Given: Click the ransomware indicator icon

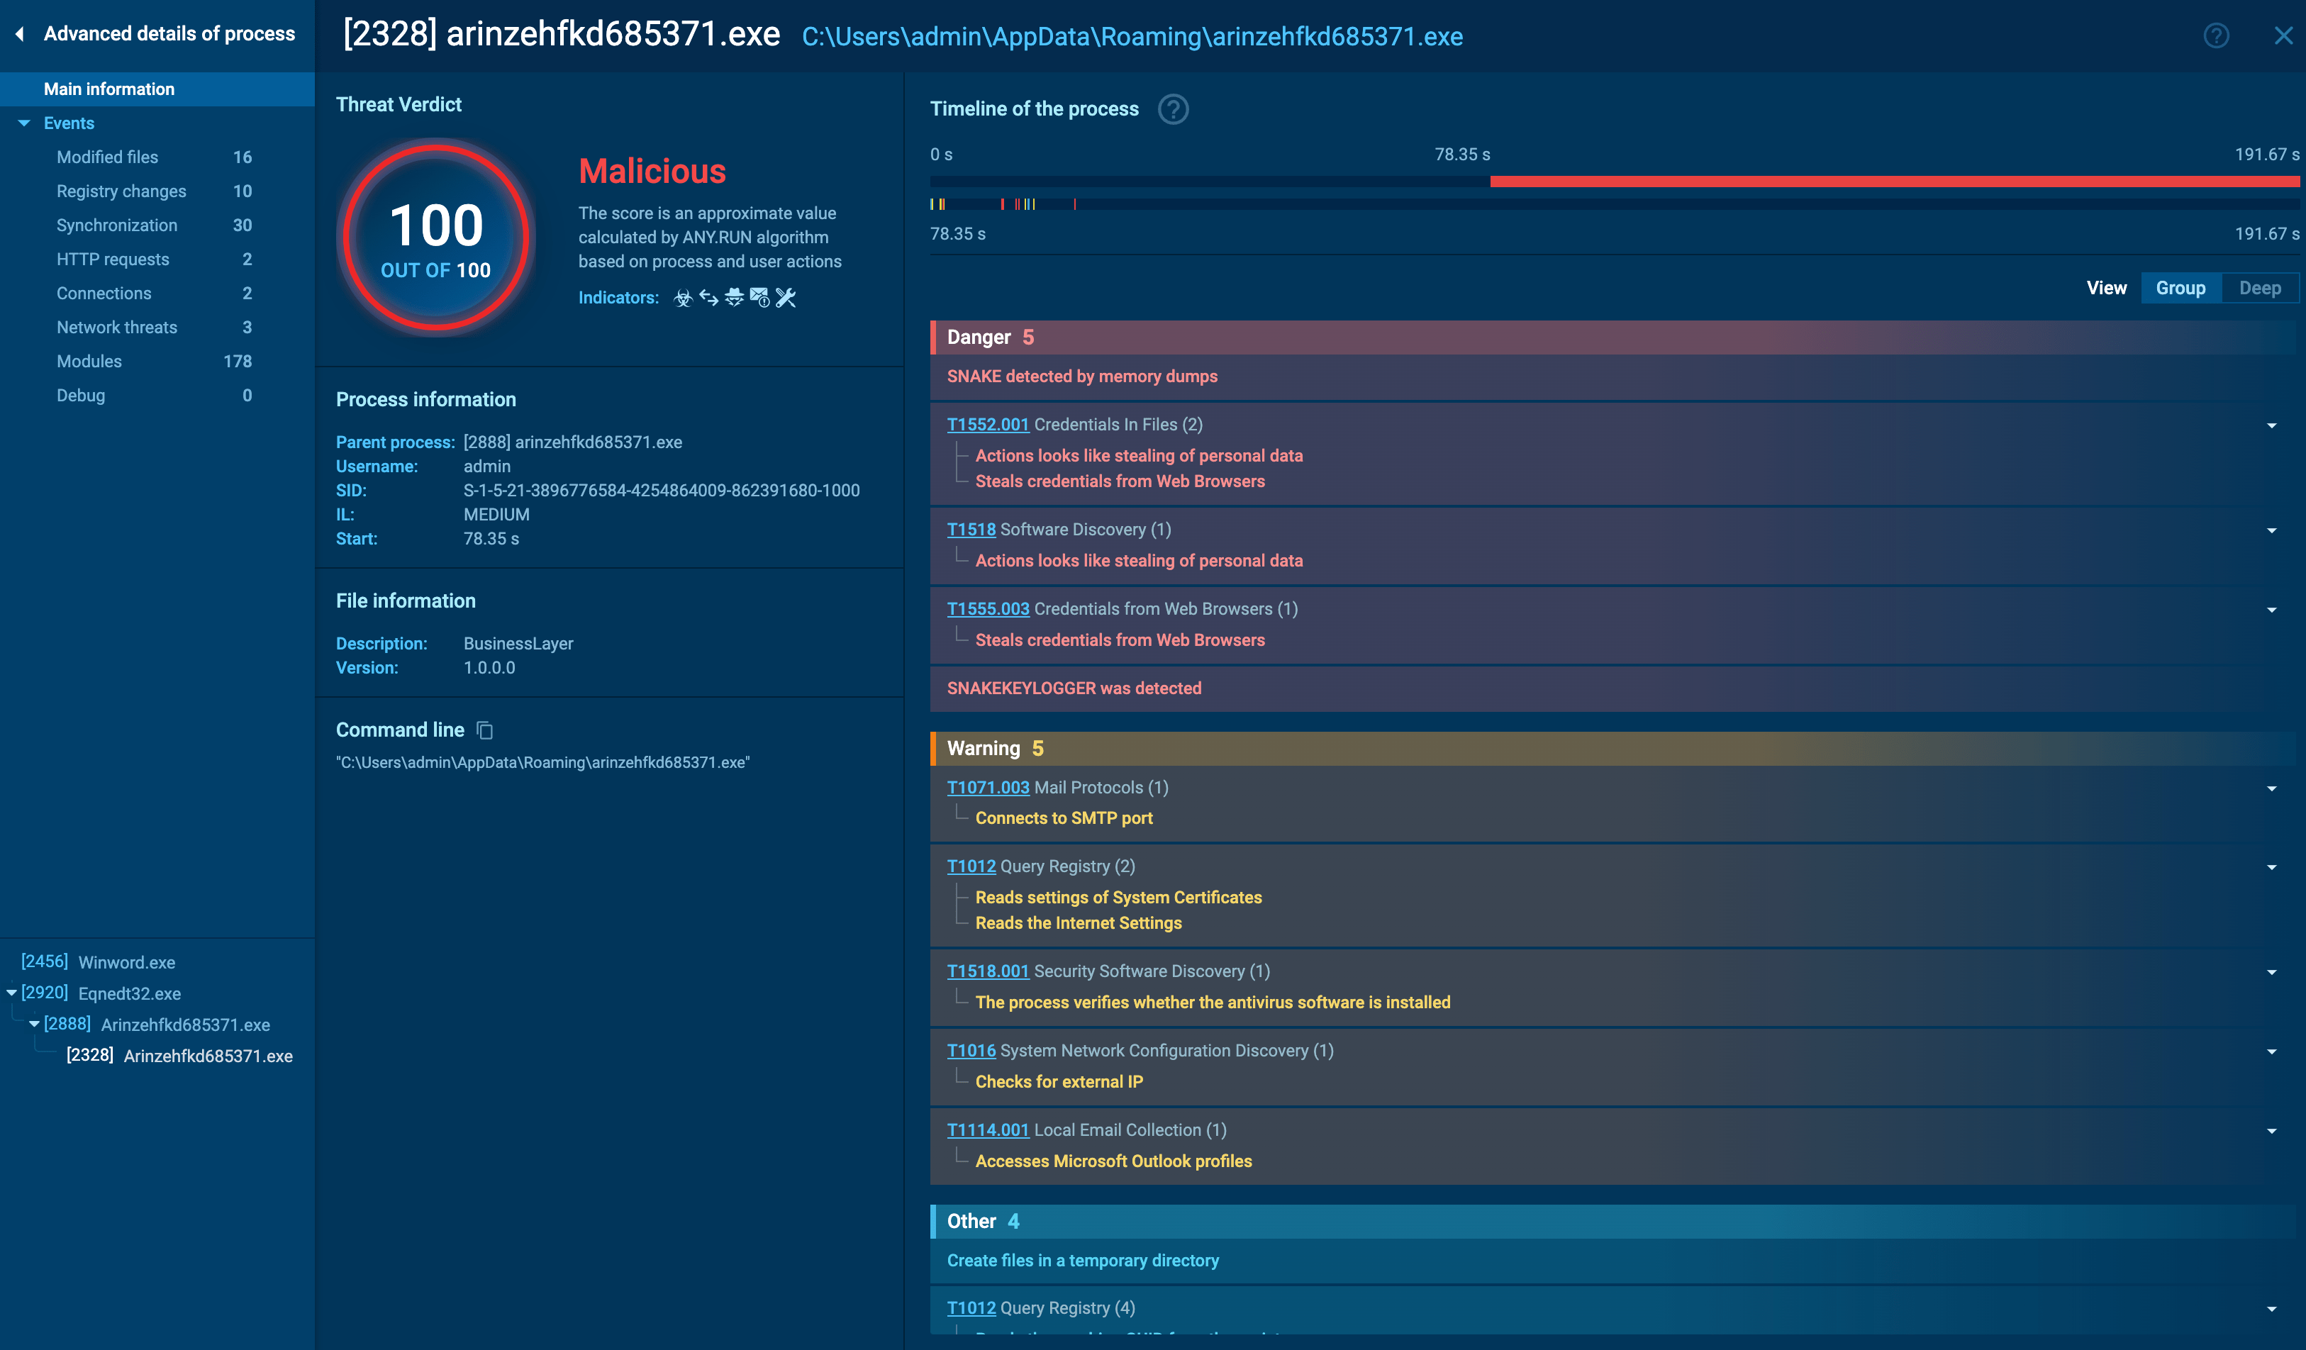Looking at the screenshot, I should [683, 297].
